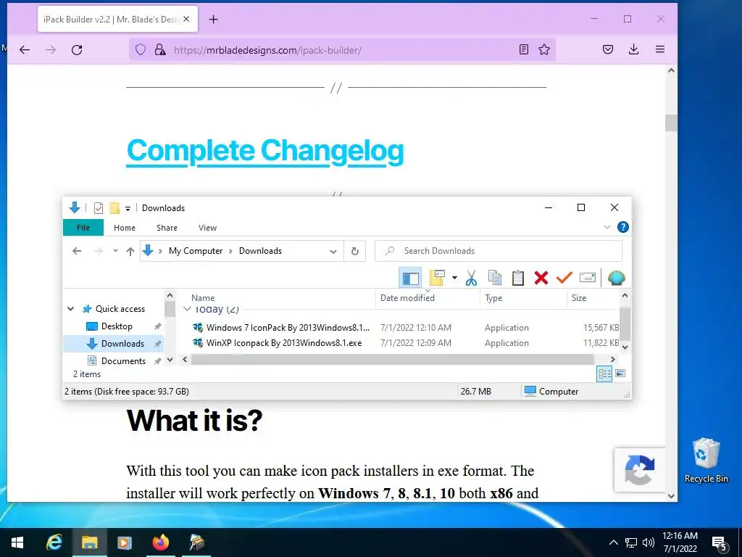Click the shell globe icon in Explorer toolbar

click(x=616, y=278)
